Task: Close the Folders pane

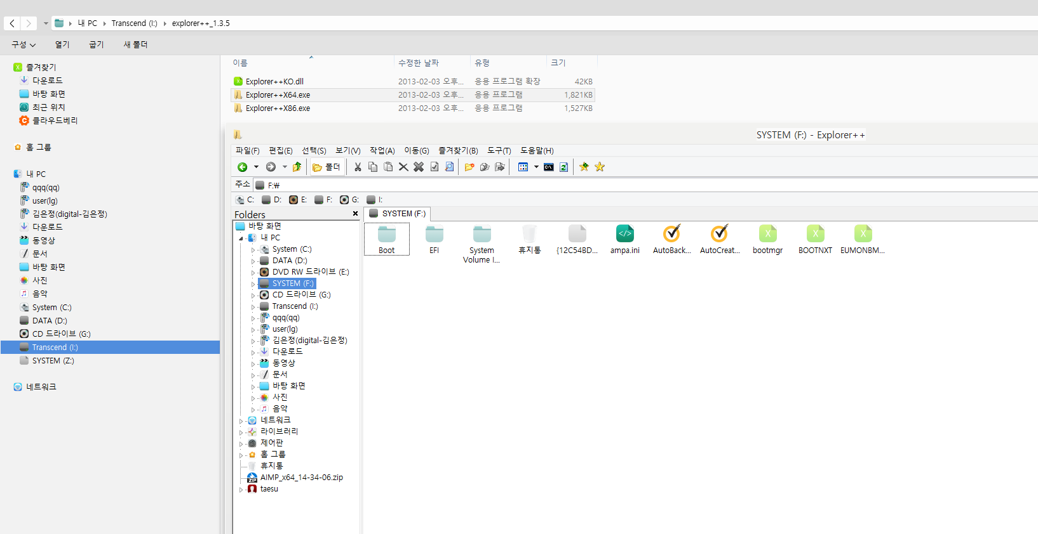Action: (355, 214)
